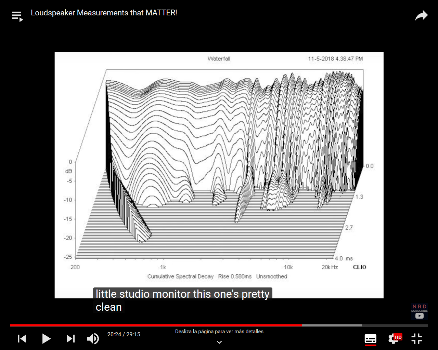Share the video using the arrow icon
438x350 pixels.
pyautogui.click(x=421, y=15)
